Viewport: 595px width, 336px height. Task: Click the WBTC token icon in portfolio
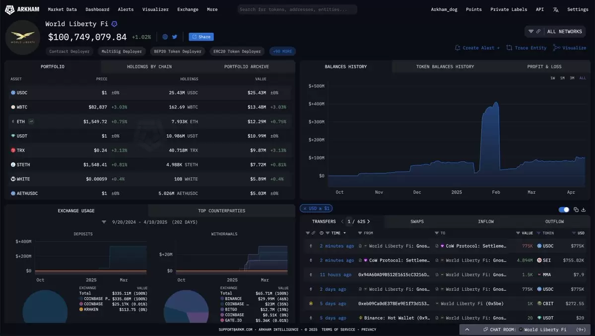(13, 107)
